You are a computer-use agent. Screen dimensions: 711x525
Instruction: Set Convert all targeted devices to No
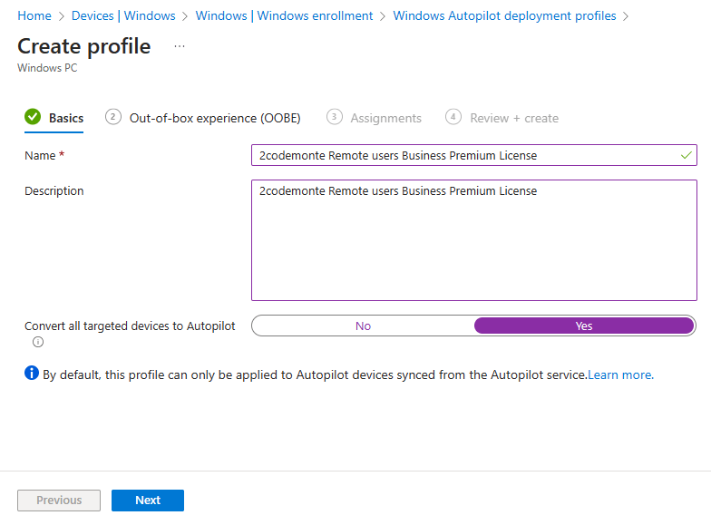363,326
